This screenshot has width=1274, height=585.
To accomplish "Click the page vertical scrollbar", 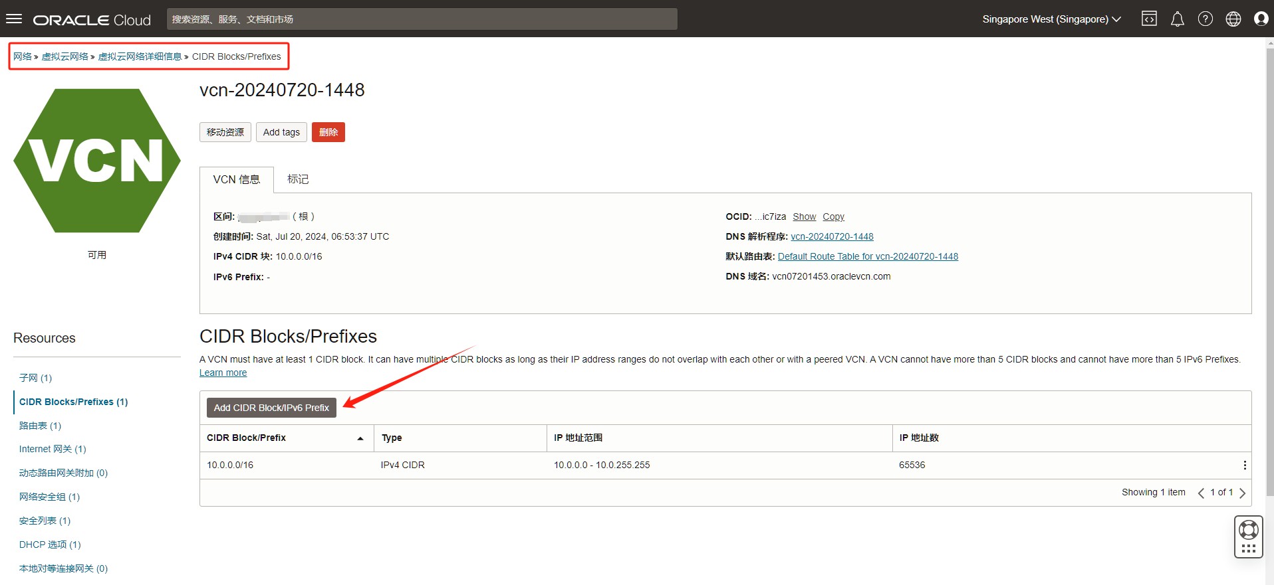I will 1269,272.
